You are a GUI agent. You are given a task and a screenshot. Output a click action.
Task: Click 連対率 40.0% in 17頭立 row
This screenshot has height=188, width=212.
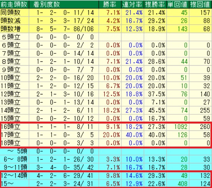(134, 135)
